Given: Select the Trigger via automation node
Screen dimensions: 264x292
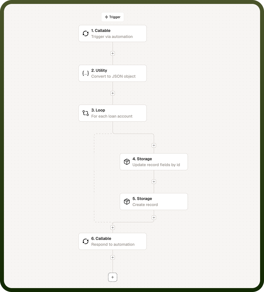Looking at the screenshot, I should 112,34.
